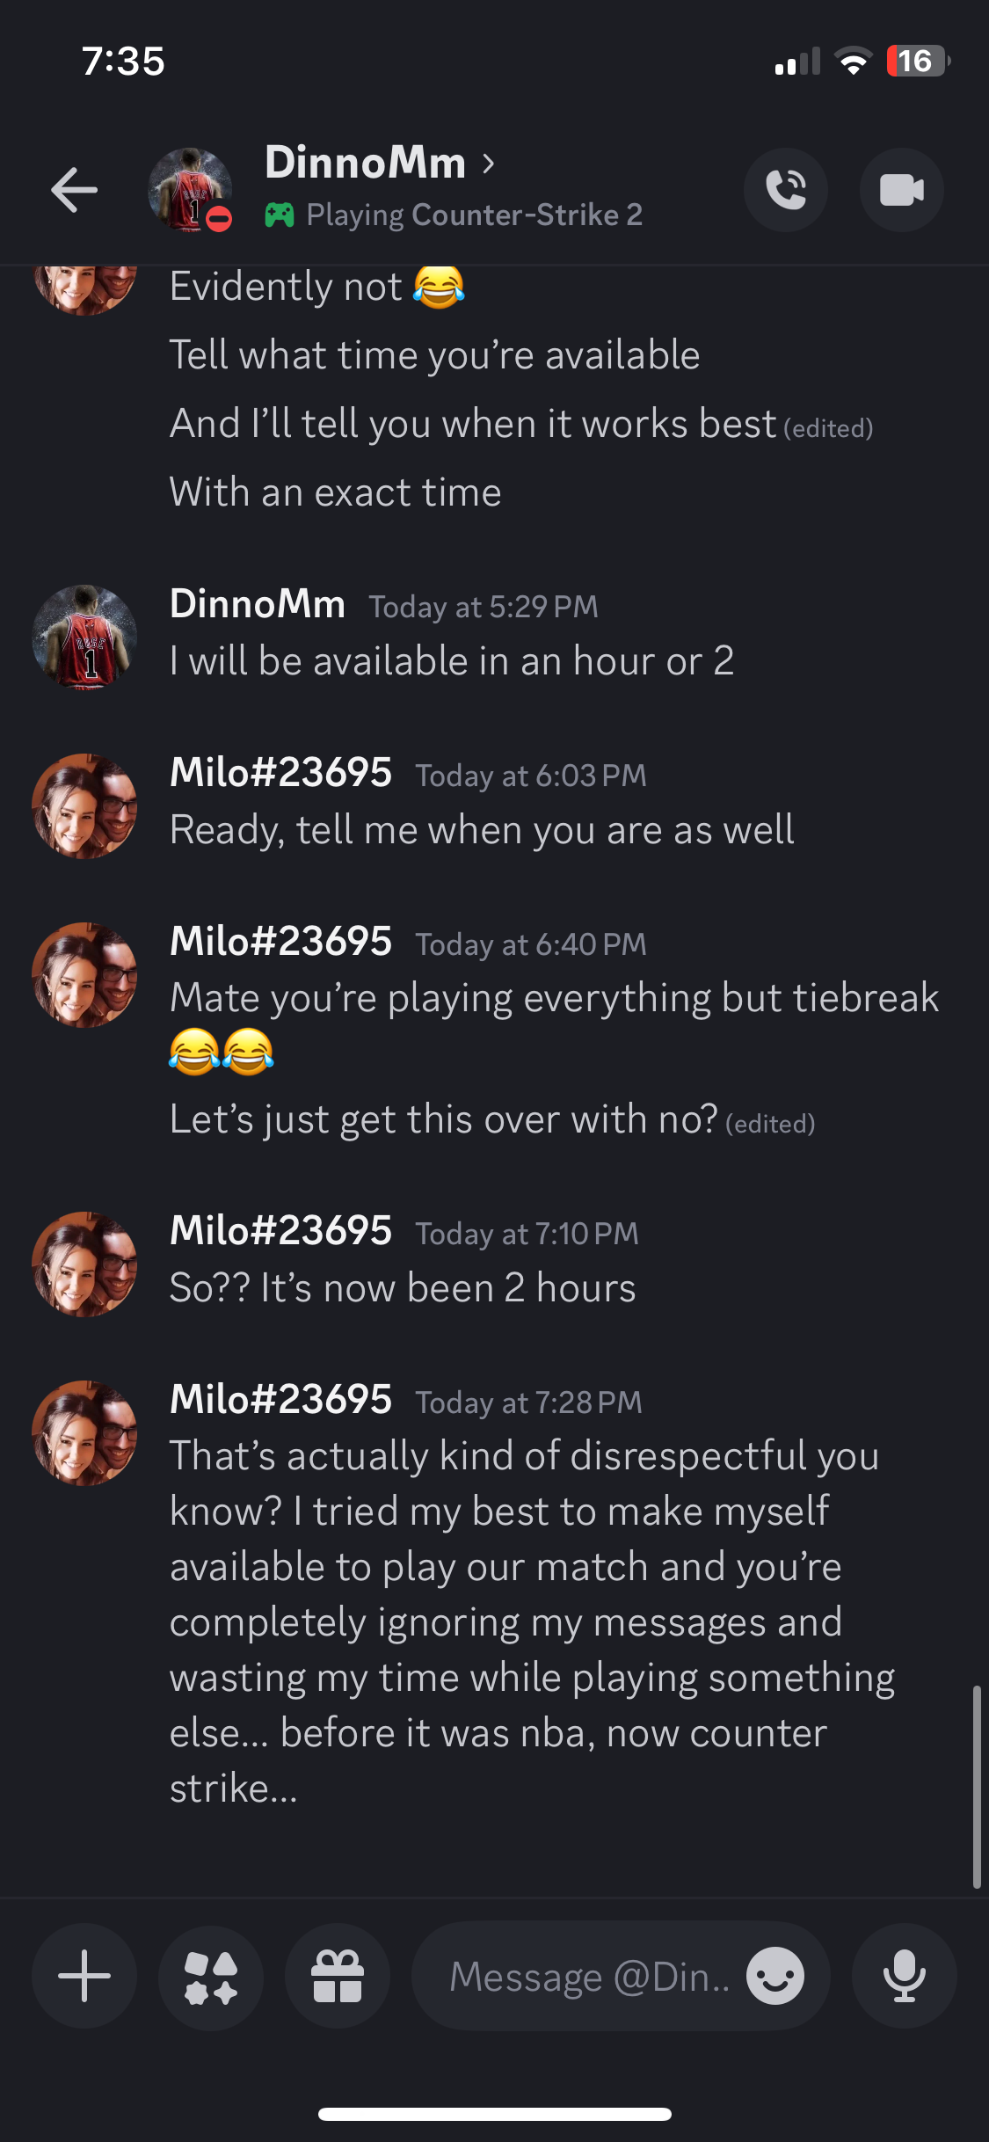Tap Milo#23695 username at 7:10 PM
The width and height of the screenshot is (989, 2142).
click(x=280, y=1231)
